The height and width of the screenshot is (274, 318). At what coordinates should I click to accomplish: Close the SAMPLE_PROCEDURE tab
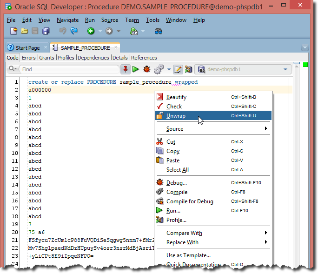click(x=116, y=47)
